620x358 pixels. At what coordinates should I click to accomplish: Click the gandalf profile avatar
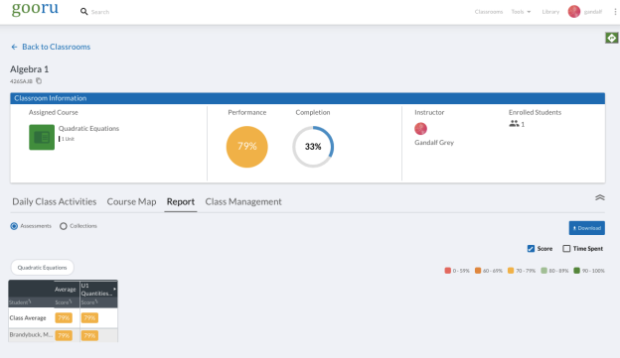coord(574,12)
